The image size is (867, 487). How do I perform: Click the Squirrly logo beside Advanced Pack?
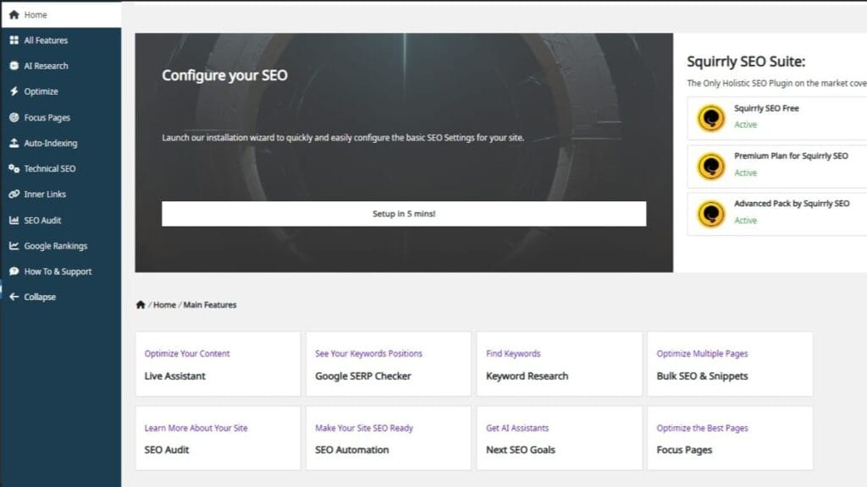tap(710, 213)
